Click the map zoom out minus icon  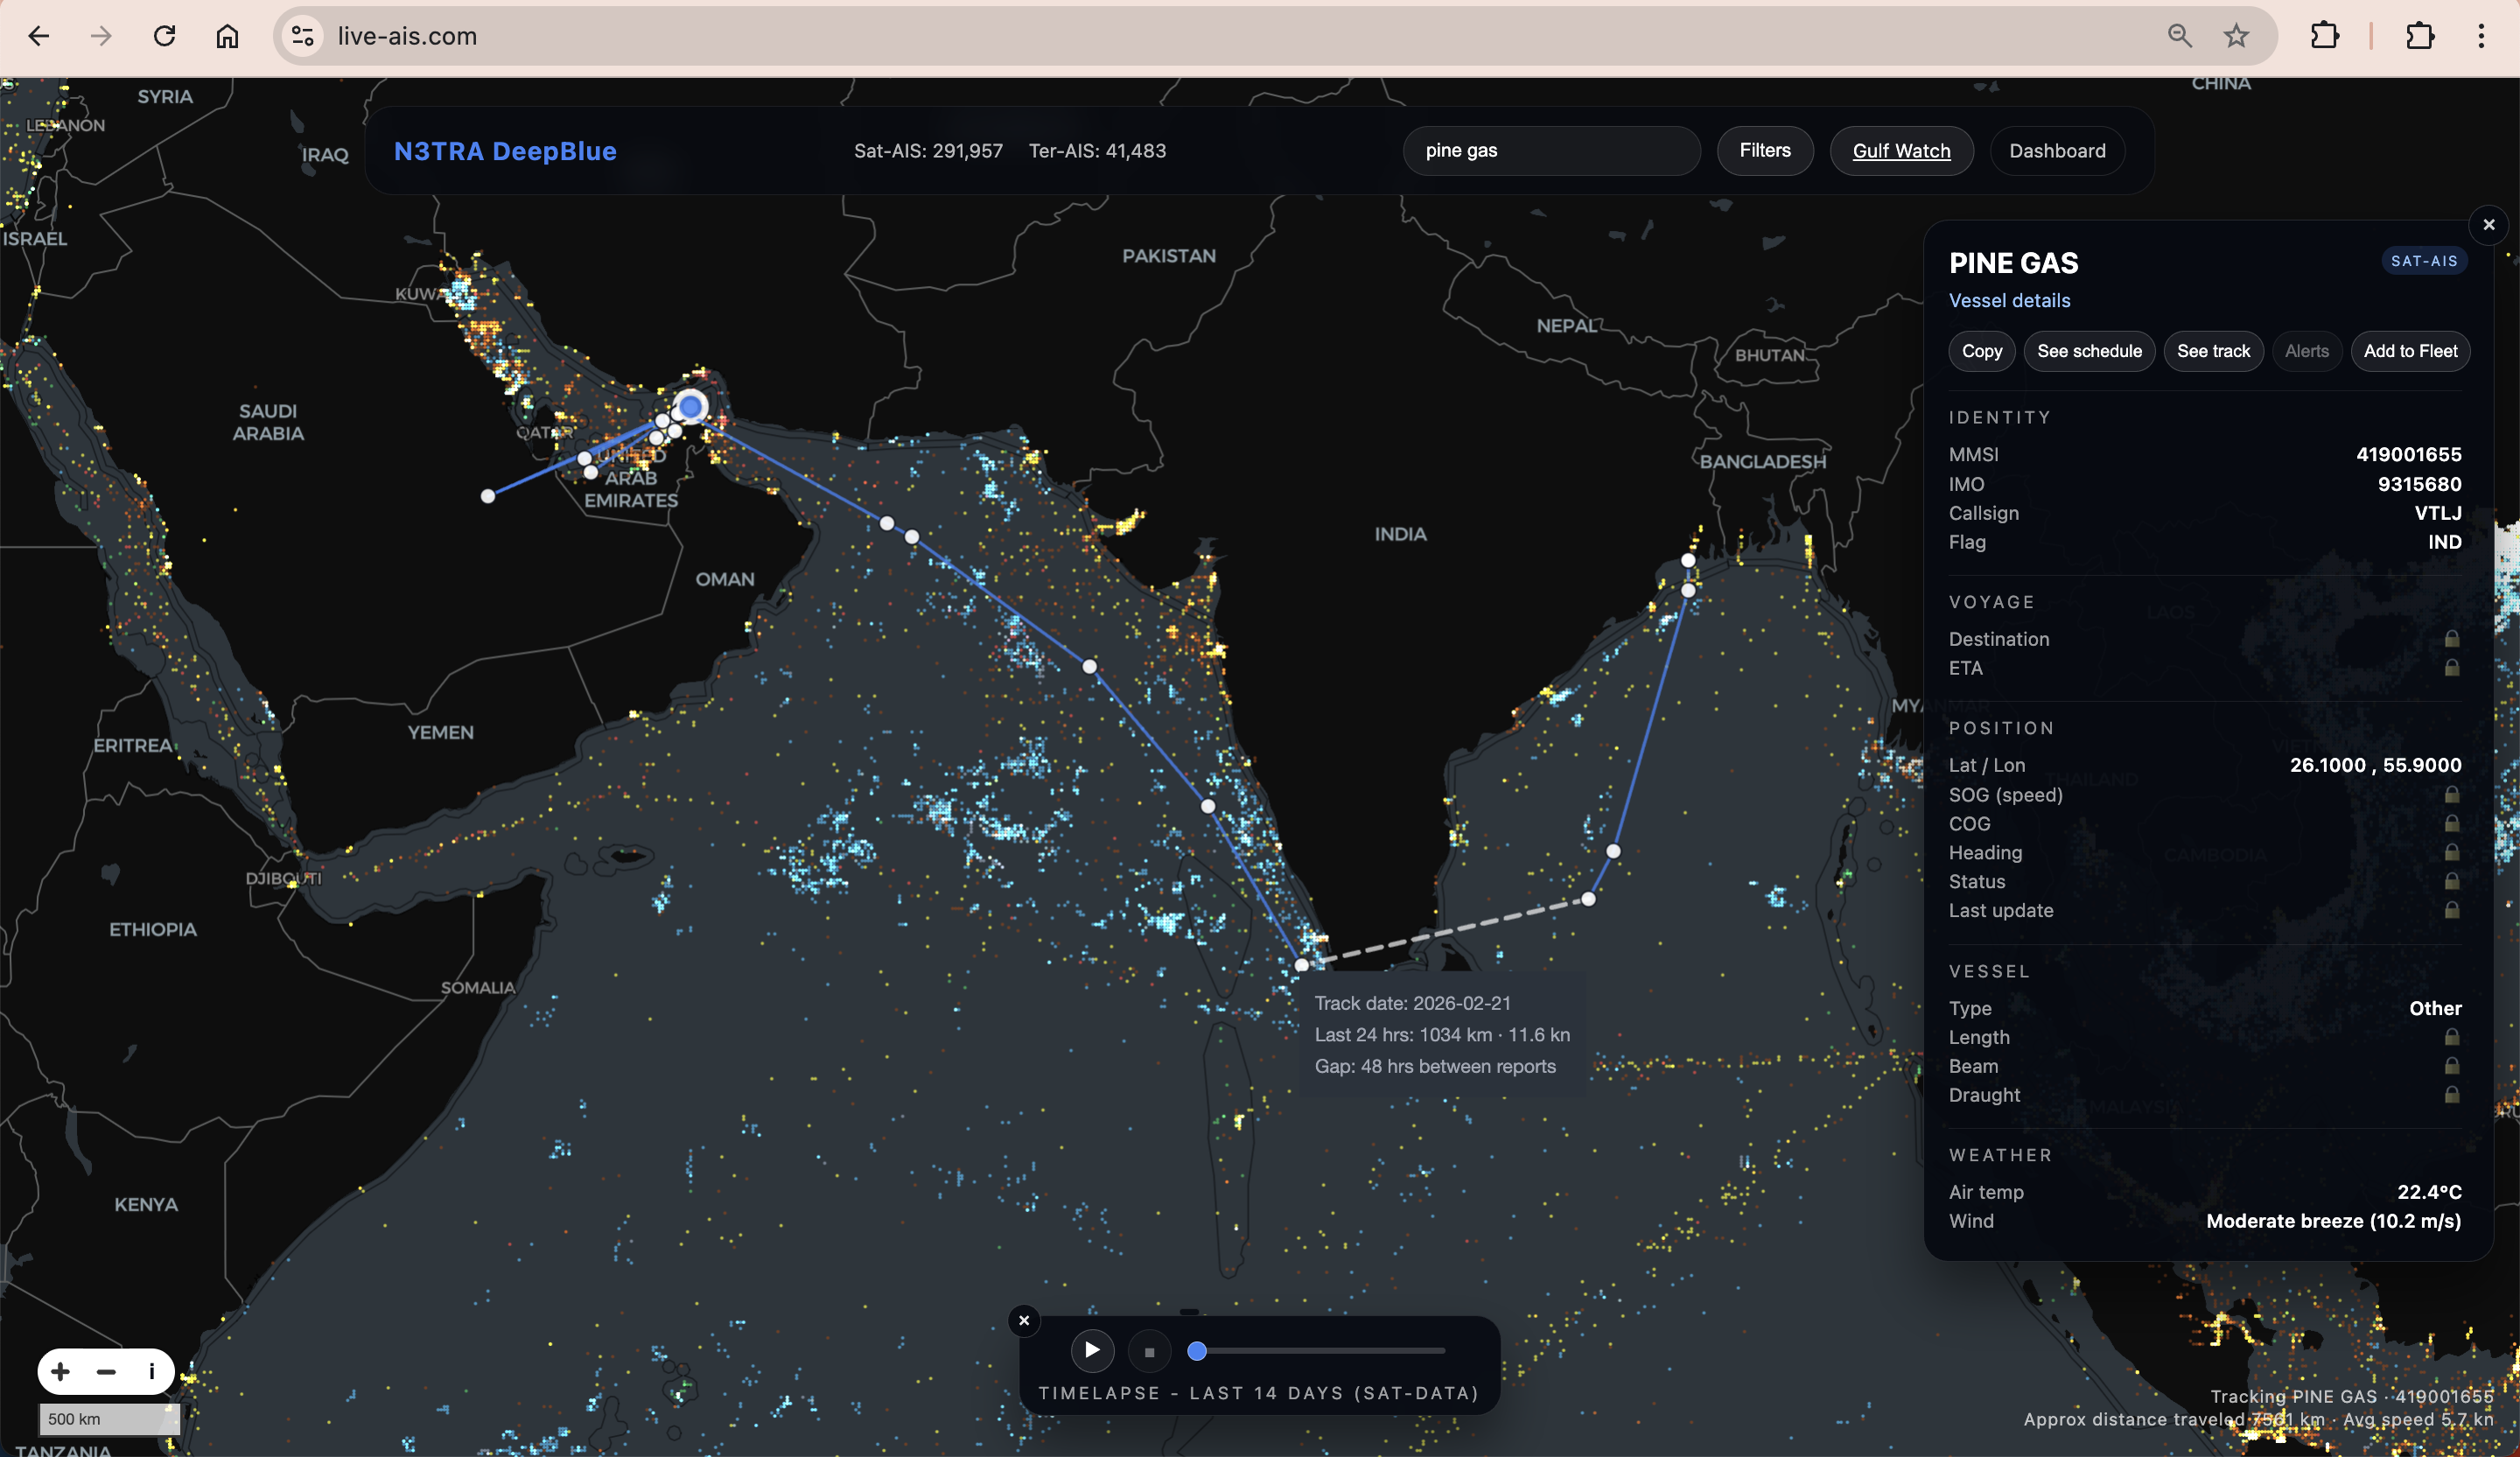(x=106, y=1371)
